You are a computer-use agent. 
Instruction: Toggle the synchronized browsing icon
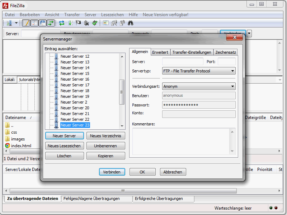122,23
